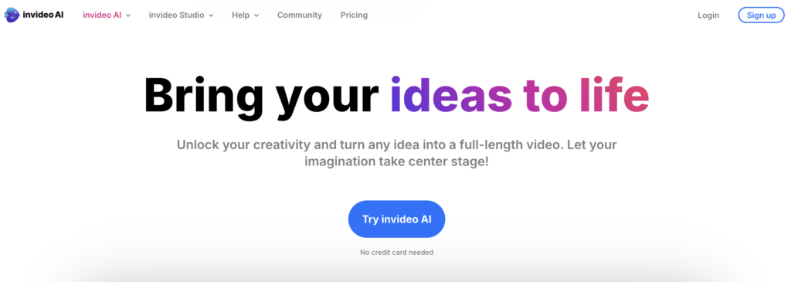Screen dimensions: 791x282
Task: Click the outlined Sign up button
Action: 761,15
